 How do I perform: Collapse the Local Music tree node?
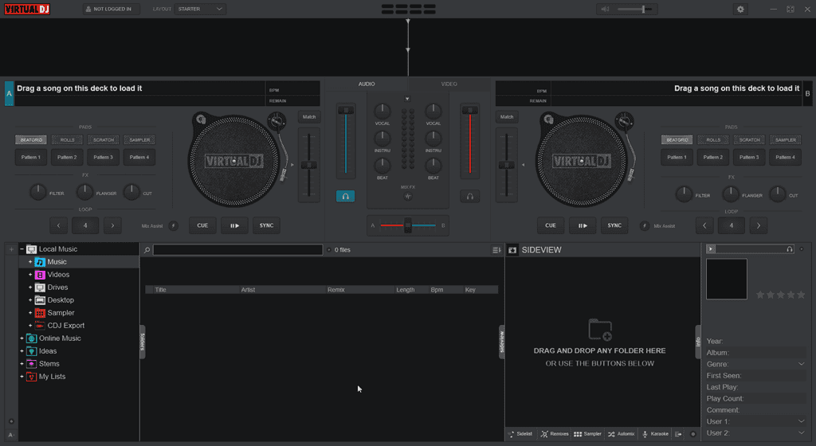[22, 249]
